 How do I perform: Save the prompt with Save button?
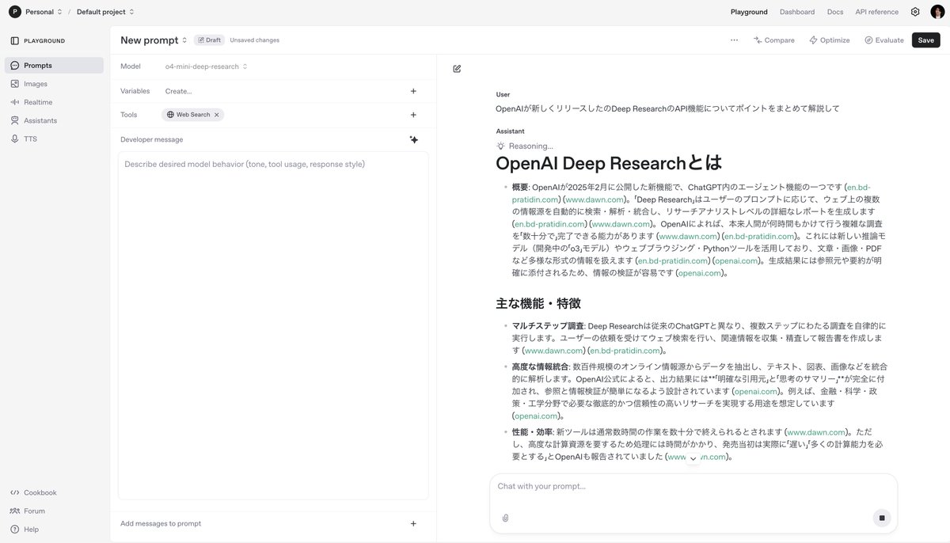(926, 40)
